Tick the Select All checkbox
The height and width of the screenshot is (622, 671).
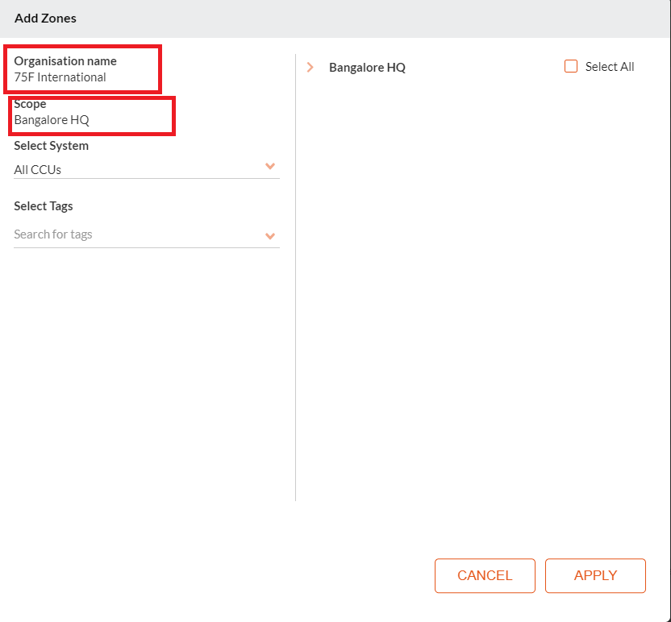pos(571,67)
